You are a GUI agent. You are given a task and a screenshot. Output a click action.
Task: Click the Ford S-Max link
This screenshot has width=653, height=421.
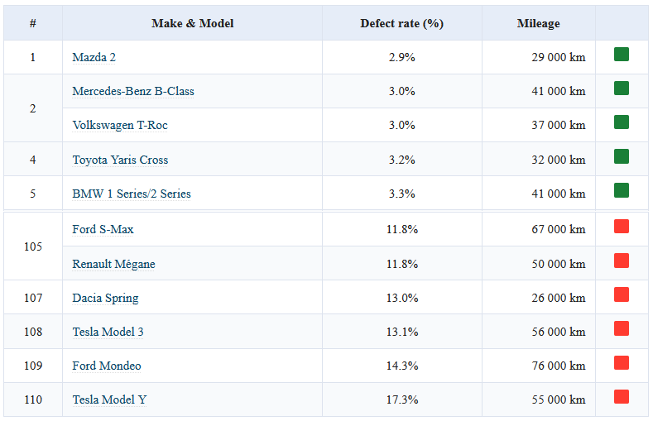(103, 229)
